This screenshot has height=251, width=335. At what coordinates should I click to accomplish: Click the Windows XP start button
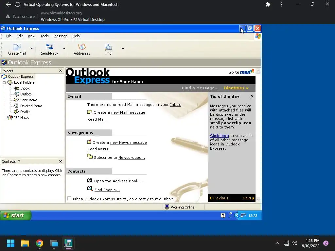[15, 215]
